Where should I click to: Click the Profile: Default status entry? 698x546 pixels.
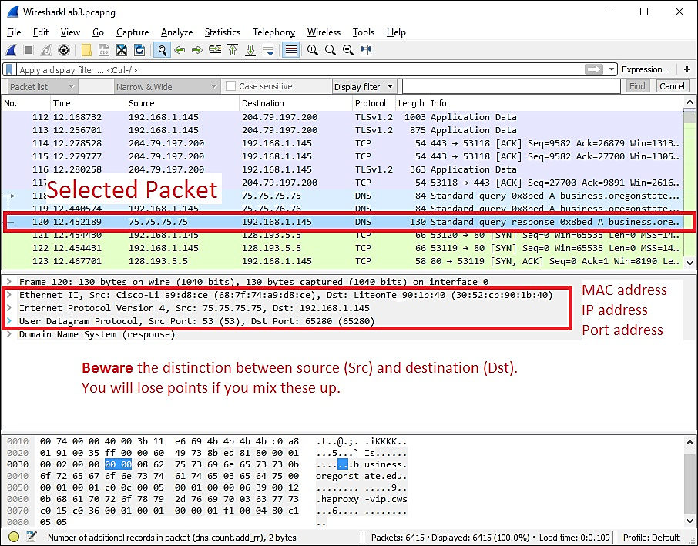[651, 537]
